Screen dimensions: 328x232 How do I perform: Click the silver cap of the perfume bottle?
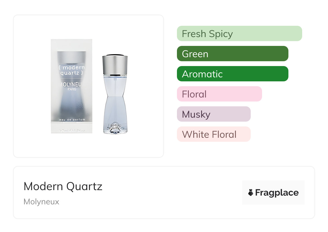115,65
